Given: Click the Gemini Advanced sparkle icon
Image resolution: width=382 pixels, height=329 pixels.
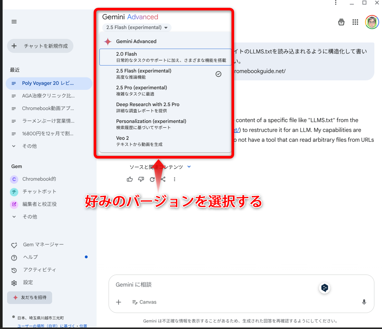Looking at the screenshot, I should [x=108, y=41].
